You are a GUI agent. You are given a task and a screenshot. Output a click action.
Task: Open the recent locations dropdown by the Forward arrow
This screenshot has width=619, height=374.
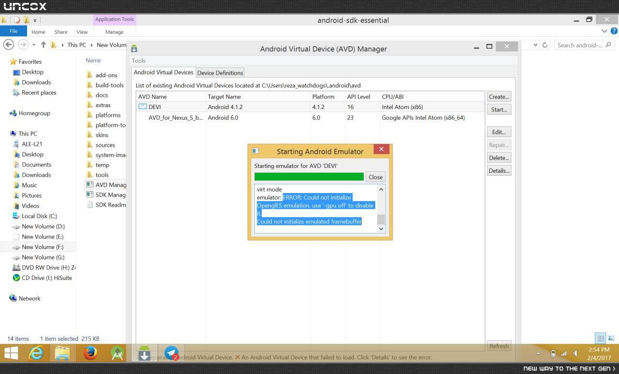(34, 45)
